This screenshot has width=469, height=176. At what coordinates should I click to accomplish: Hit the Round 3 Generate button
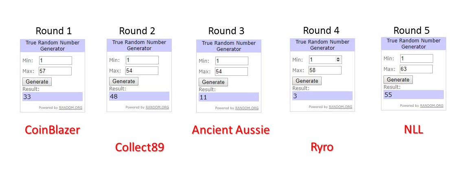click(x=213, y=82)
